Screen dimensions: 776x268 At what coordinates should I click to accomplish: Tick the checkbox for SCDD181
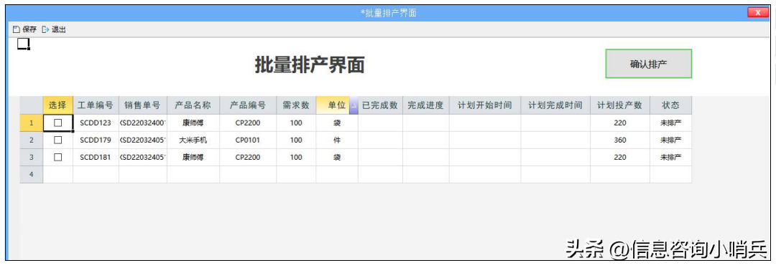pyautogui.click(x=58, y=157)
